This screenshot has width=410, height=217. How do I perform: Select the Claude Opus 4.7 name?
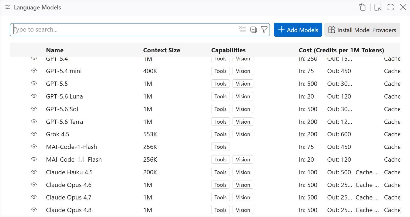pyautogui.click(x=69, y=197)
